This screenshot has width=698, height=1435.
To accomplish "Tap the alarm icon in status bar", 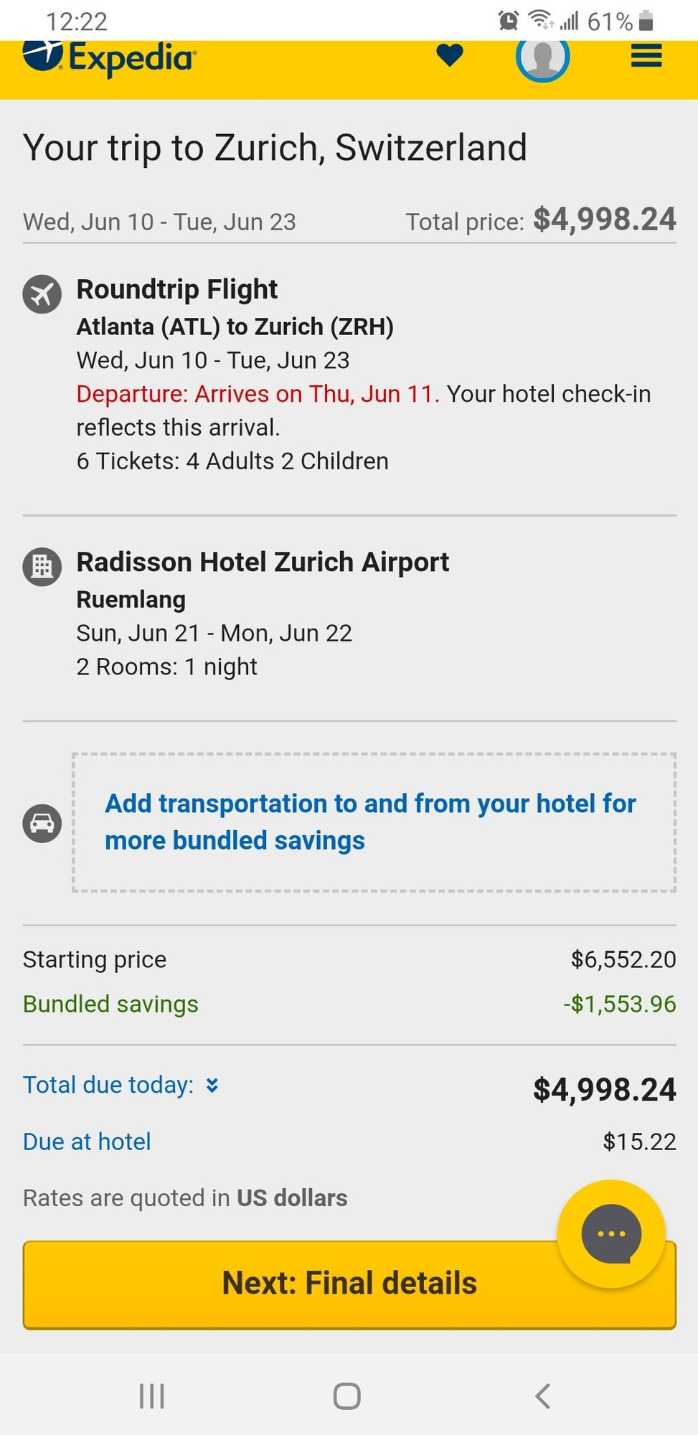I will pos(508,21).
